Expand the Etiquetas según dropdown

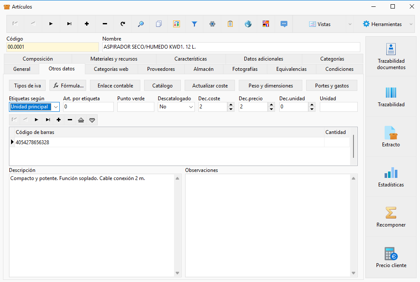point(56,107)
